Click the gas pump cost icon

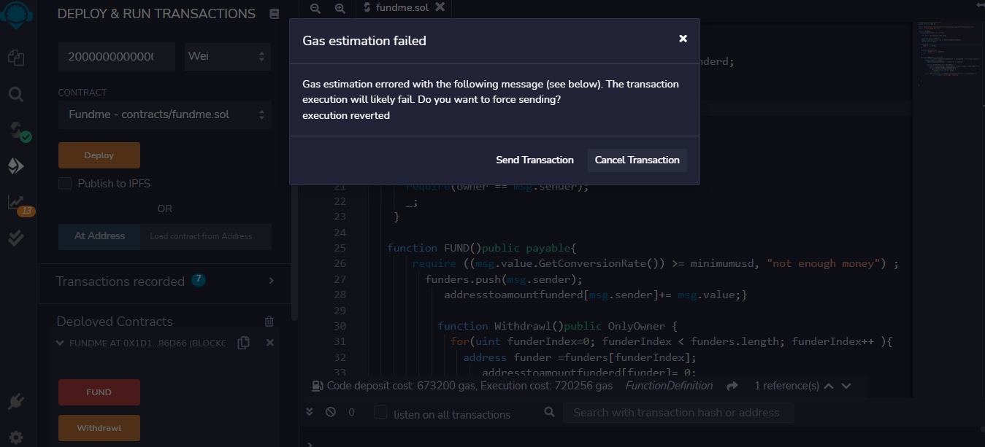317,386
